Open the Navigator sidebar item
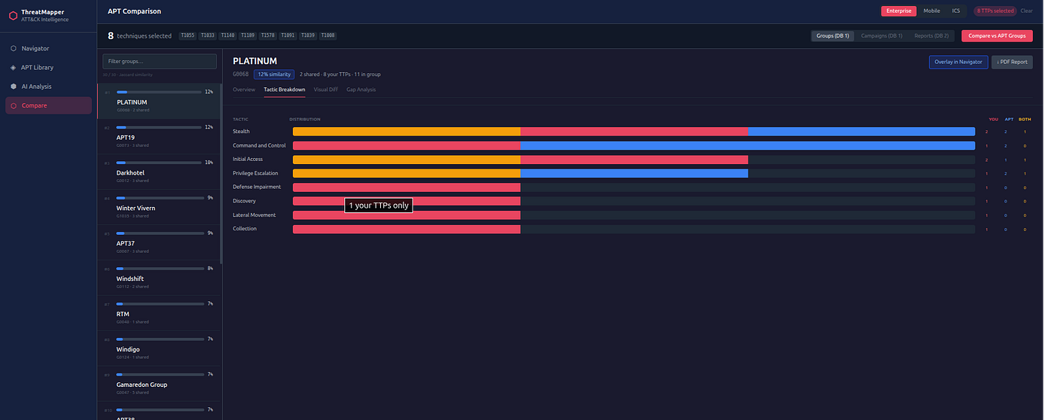Screen dimensions: 1054x420 [x=48, y=48]
